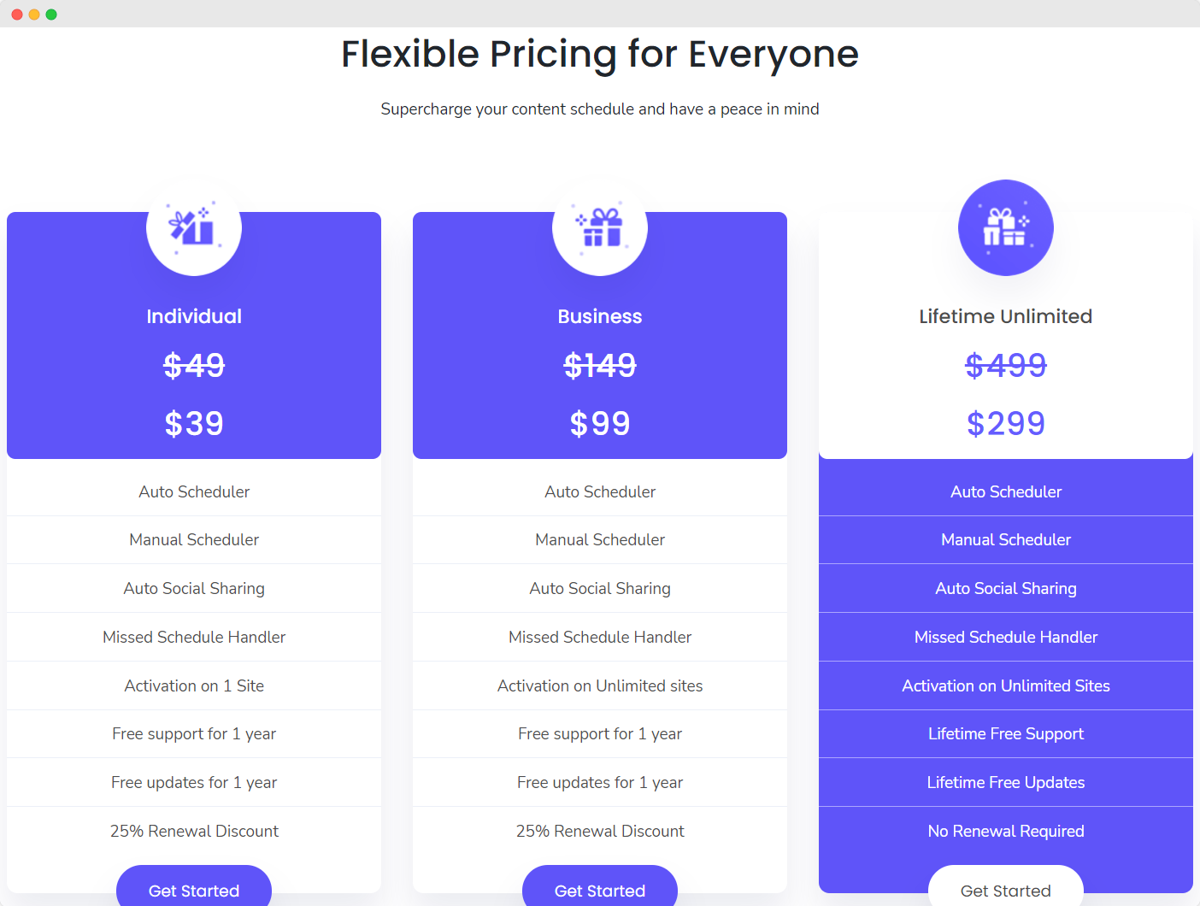Click the green zoom window control
Image resolution: width=1200 pixels, height=906 pixels.
[x=51, y=14]
